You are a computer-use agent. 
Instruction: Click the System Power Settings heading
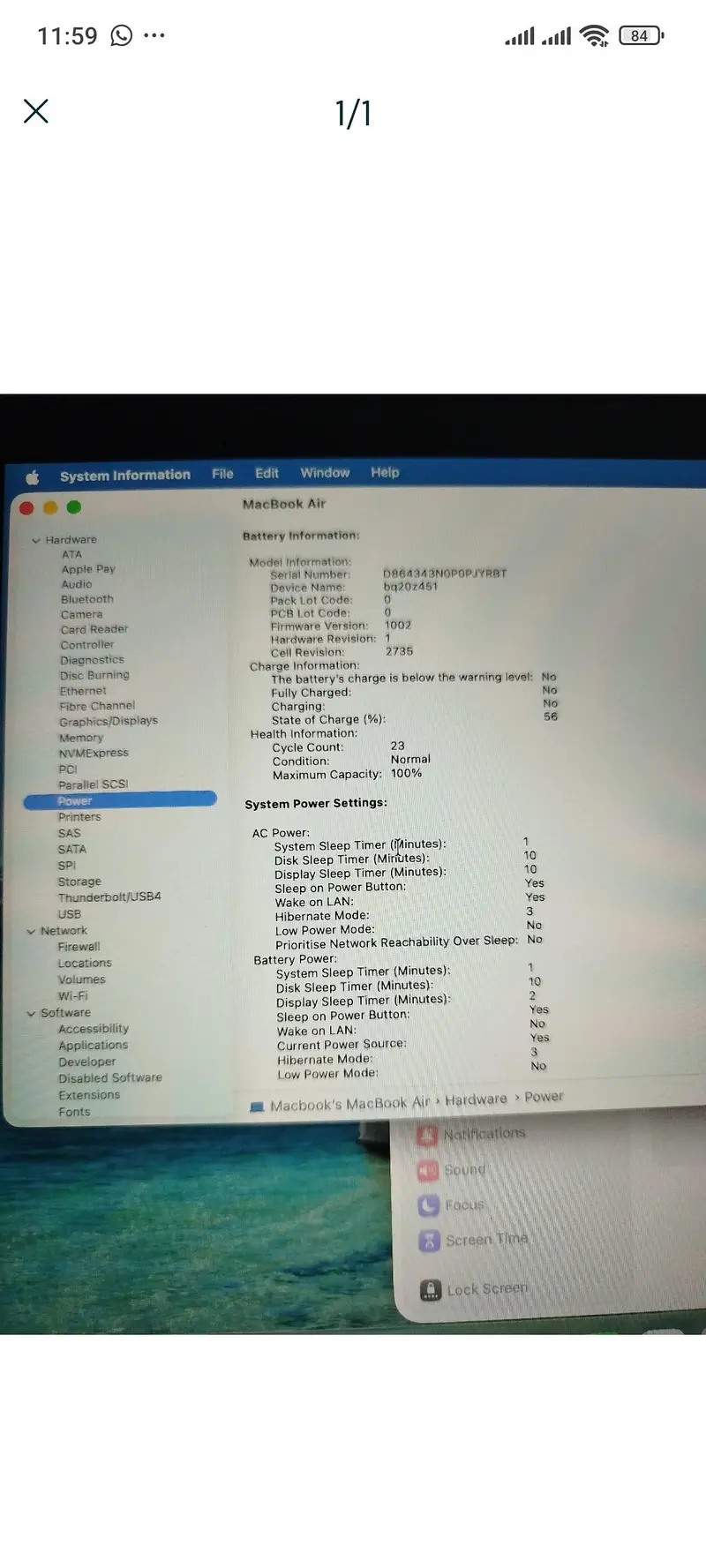tap(316, 803)
